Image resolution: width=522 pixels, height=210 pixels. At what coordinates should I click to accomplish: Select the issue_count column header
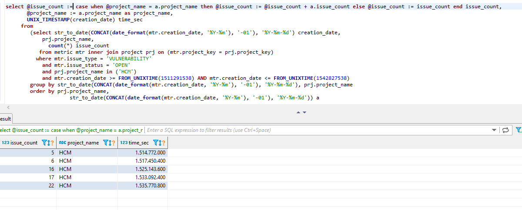pos(28,143)
